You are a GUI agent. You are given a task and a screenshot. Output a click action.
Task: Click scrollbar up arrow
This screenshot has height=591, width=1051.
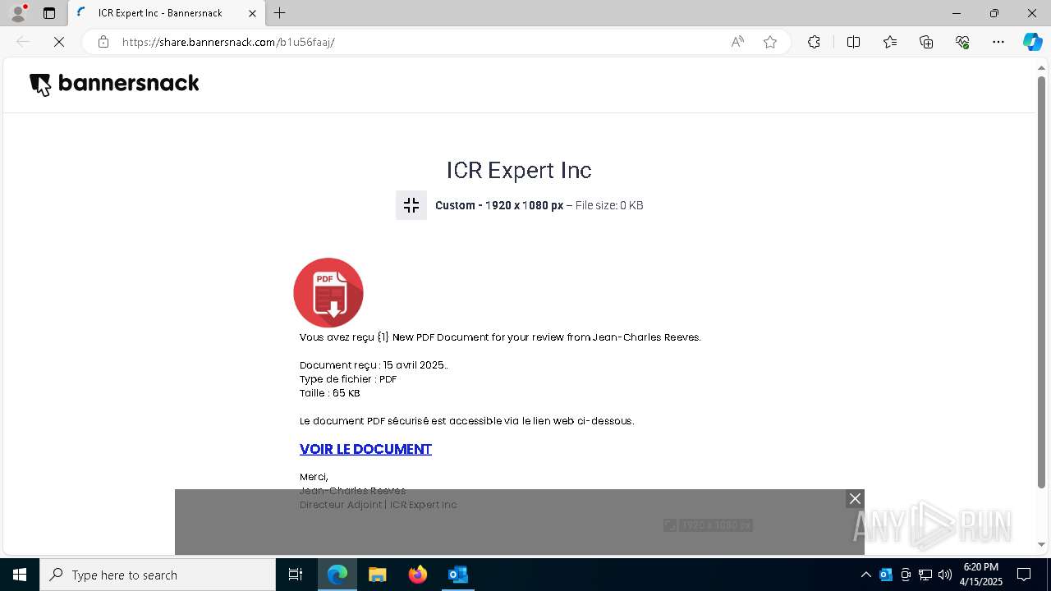[x=1042, y=66]
